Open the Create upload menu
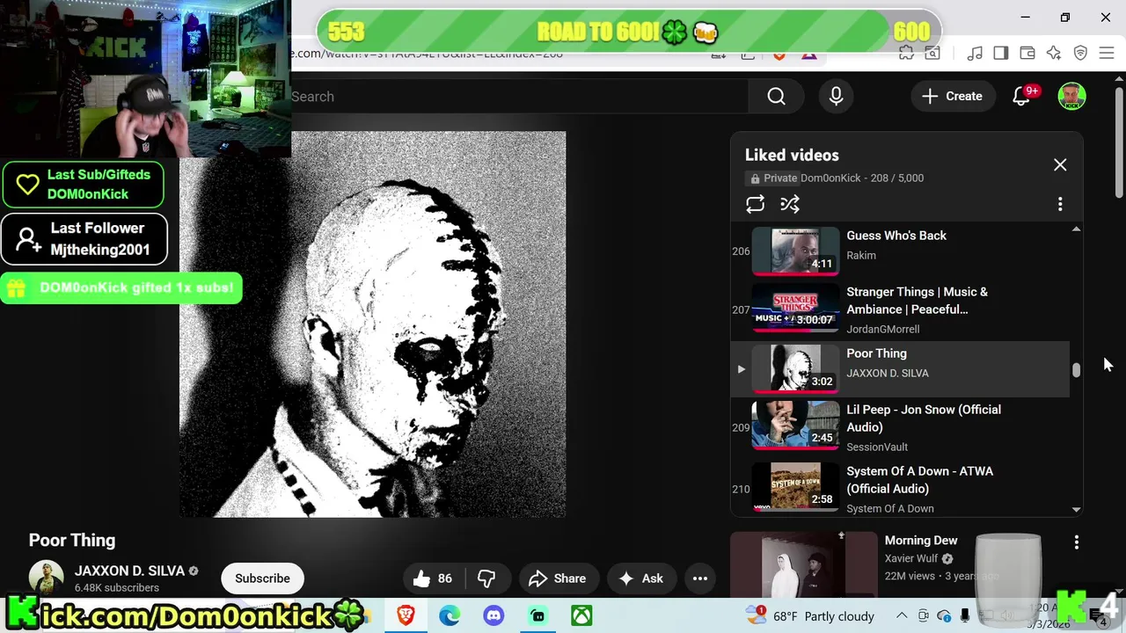Viewport: 1126px width, 633px height. (952, 97)
